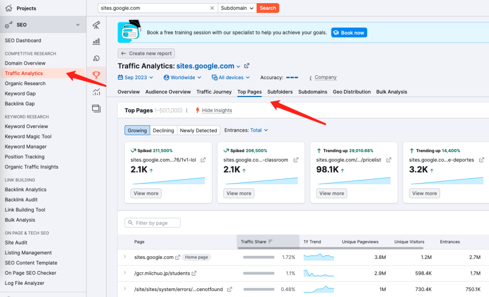
Task: Clear the sites.google.com search field
Action: click(212, 8)
